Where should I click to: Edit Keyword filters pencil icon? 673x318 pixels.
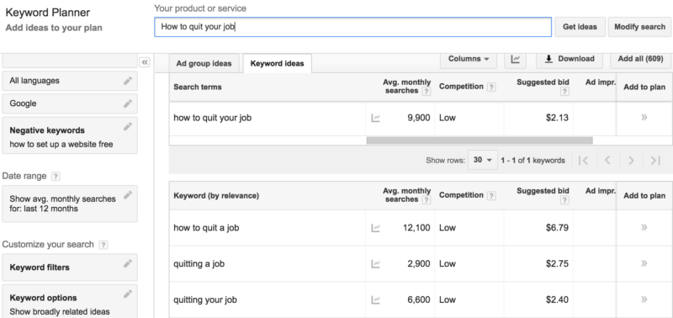point(128,263)
